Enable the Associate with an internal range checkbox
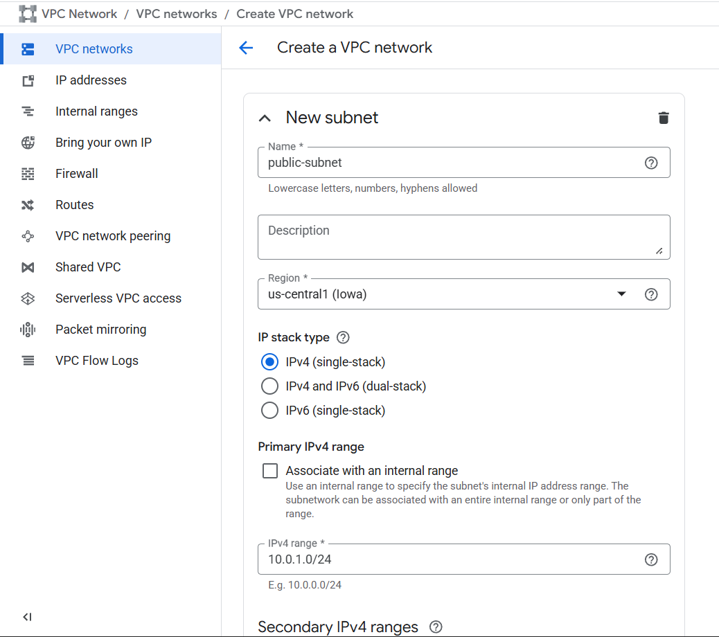This screenshot has height=637, width=719. [270, 471]
